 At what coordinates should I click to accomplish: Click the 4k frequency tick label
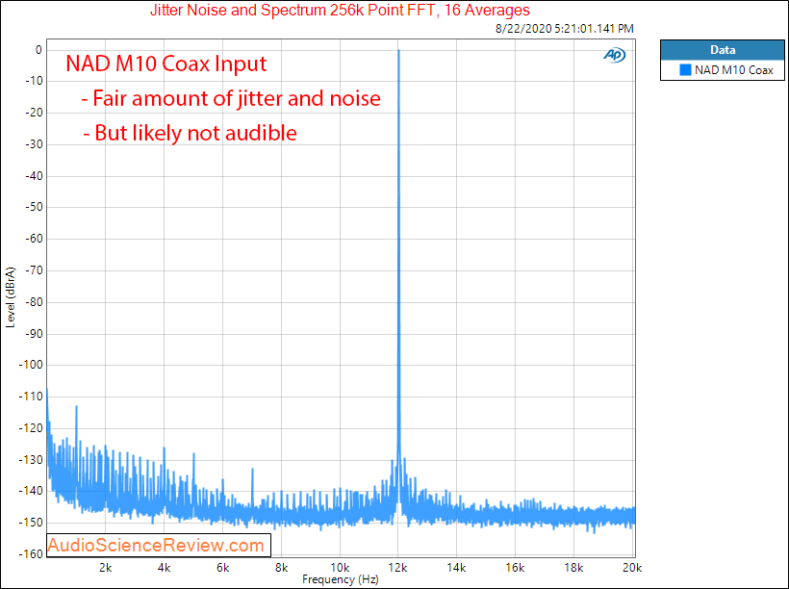[x=164, y=568]
